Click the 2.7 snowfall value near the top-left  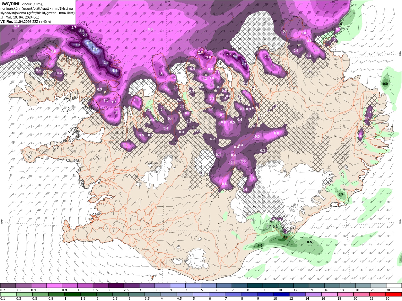(x=74, y=28)
